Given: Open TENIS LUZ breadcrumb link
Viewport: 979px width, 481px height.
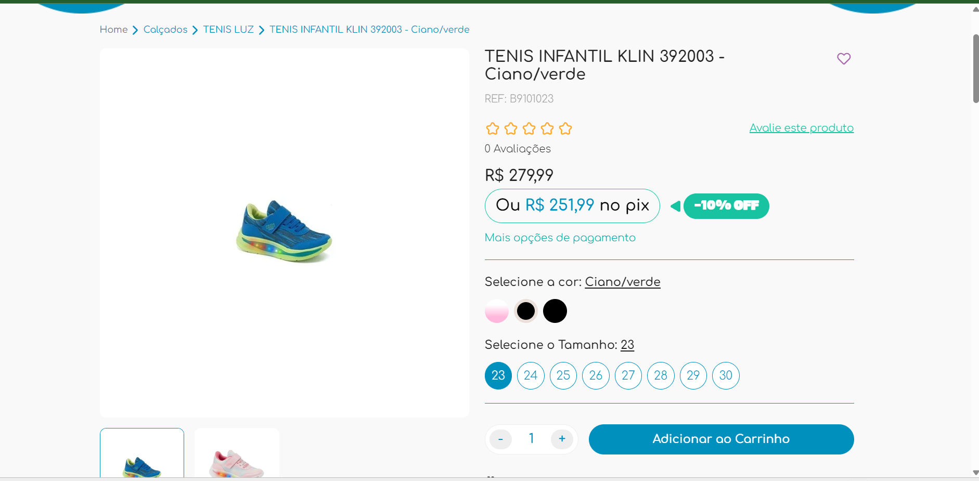Looking at the screenshot, I should point(228,30).
